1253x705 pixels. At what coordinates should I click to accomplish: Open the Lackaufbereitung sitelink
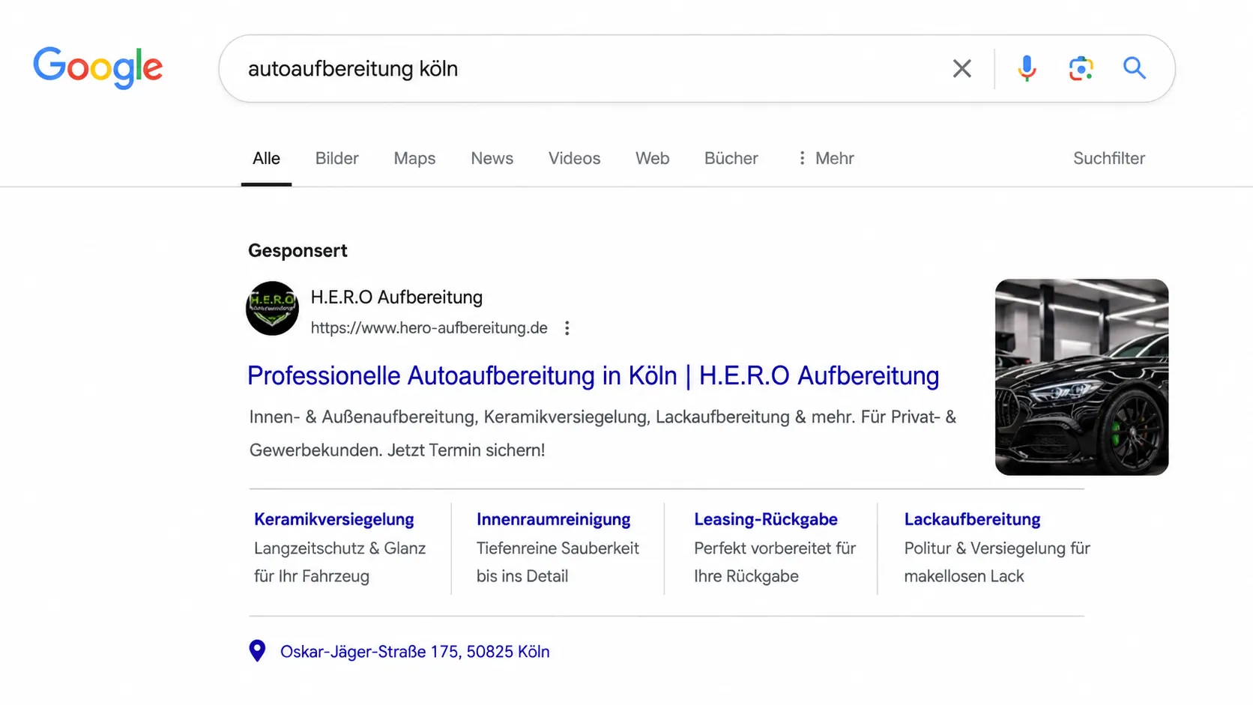click(972, 519)
